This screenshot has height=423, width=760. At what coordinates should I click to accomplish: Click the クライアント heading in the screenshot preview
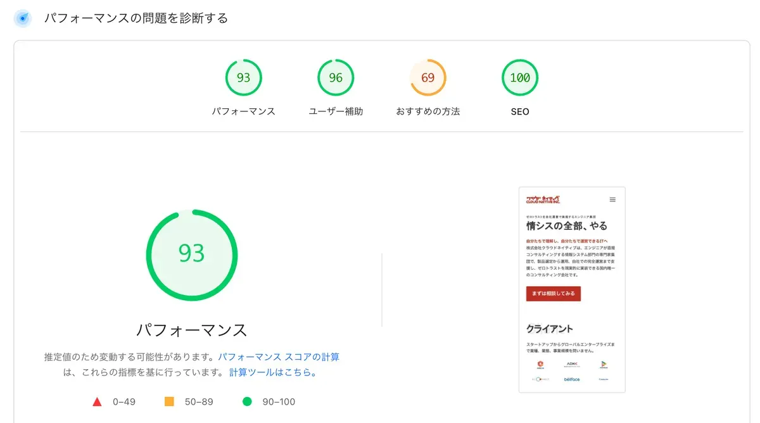tap(549, 329)
